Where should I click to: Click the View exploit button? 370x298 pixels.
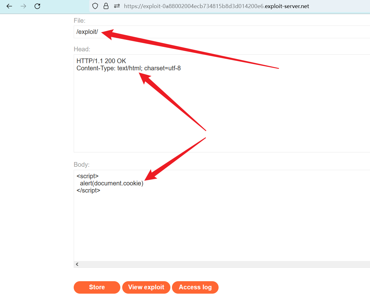coord(146,287)
